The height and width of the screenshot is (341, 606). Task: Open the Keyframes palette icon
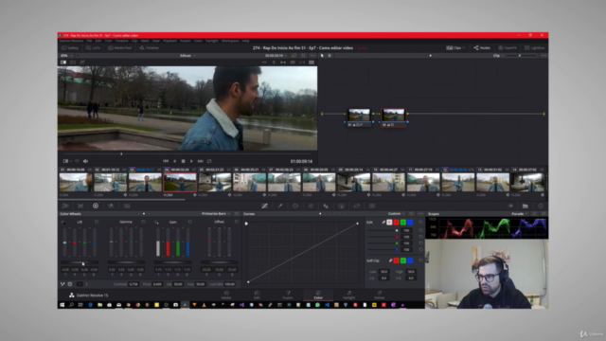tap(510, 206)
